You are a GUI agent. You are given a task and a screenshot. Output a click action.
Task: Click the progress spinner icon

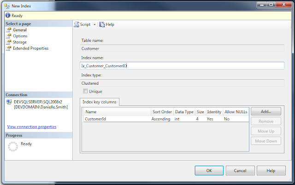coord(13,146)
